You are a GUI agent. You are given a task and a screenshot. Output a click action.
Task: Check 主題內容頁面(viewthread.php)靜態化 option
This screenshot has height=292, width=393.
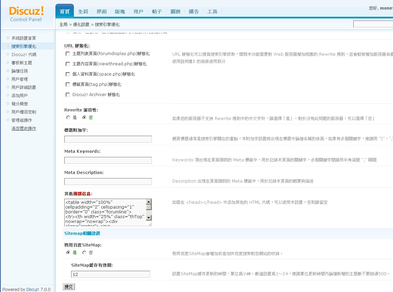click(x=68, y=64)
